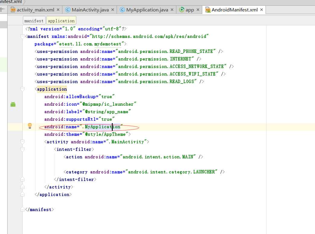Open the MainActivity.java tab
Screen dimensions: 315x234
pyautogui.click(x=90, y=10)
